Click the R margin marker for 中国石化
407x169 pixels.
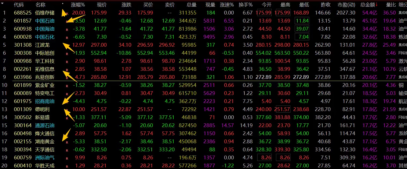pyautogui.click(x=67, y=38)
